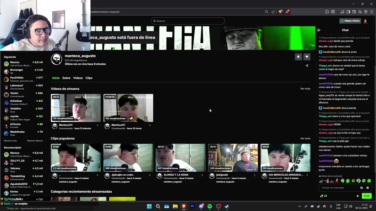This screenshot has height=211, width=376.
Task: Open the user avatar profile menu
Action: pos(365,21)
